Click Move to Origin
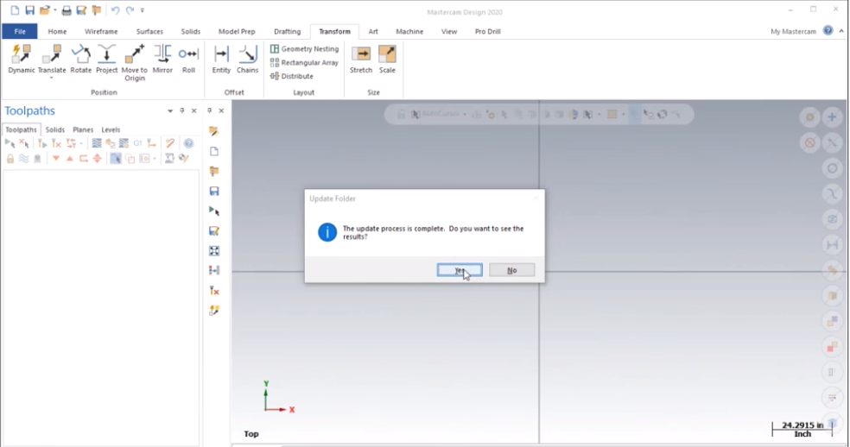Viewport: 850px width, 447px height. pyautogui.click(x=135, y=63)
